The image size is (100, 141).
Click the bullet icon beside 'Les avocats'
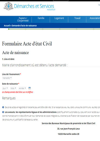pos(3,112)
